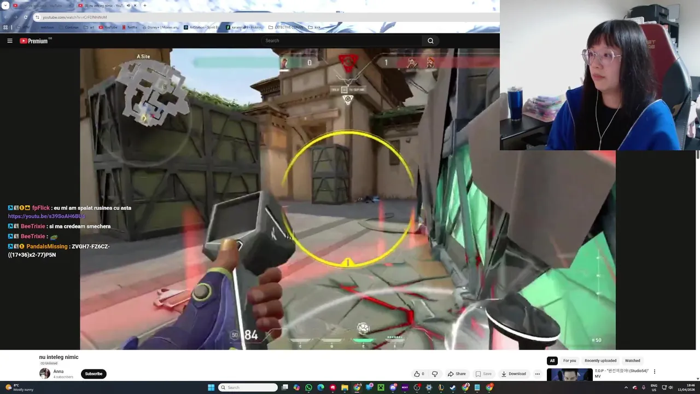The height and width of the screenshot is (394, 700).
Task: Go to YouTube Premium home logo
Action: [x=34, y=40]
